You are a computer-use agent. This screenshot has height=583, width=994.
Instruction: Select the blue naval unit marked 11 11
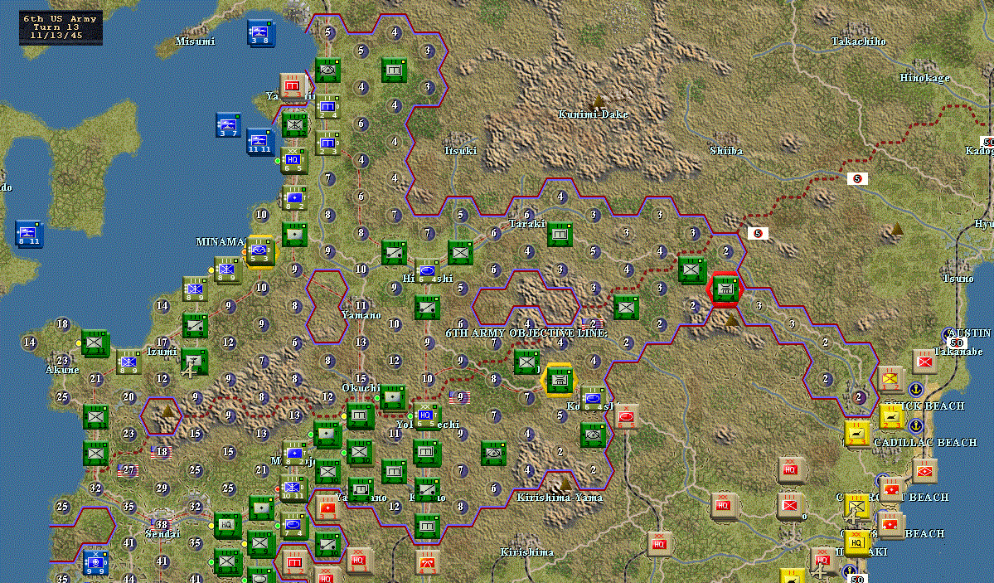tap(259, 141)
